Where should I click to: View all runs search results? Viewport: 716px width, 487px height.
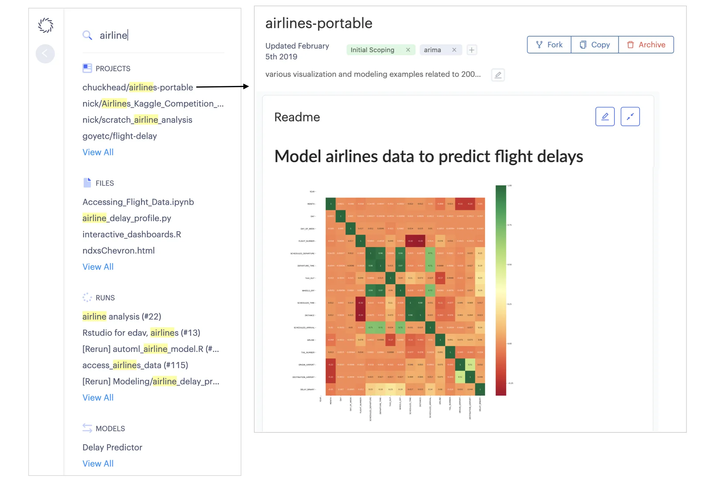tap(98, 398)
